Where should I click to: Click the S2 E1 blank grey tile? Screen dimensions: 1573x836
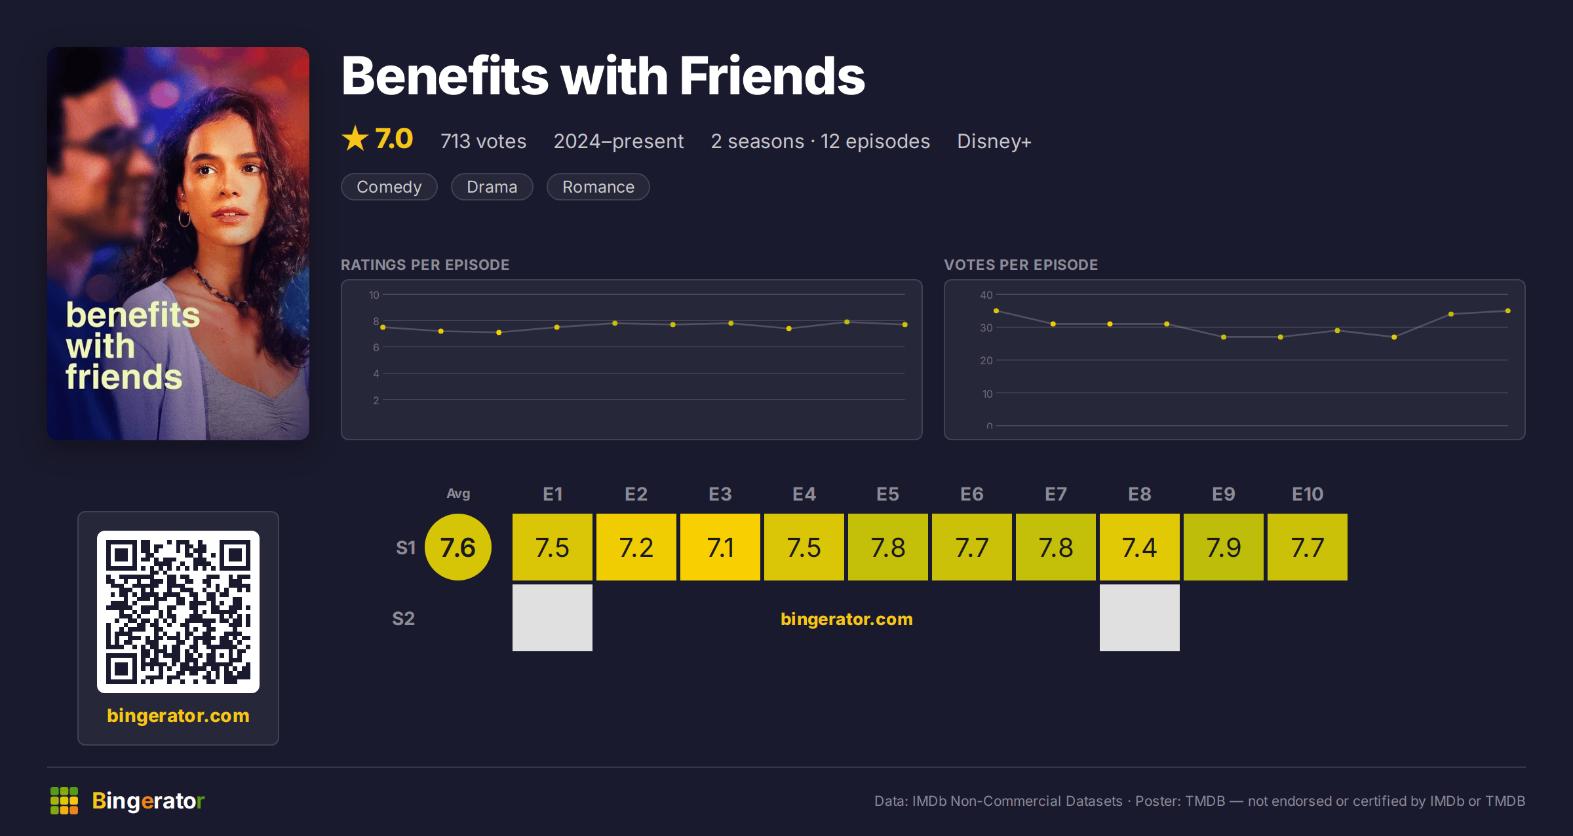[x=553, y=618]
